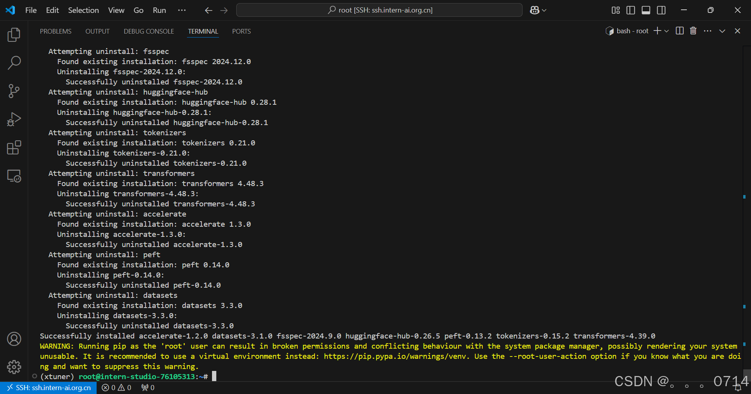Click the command center search box

(x=379, y=10)
